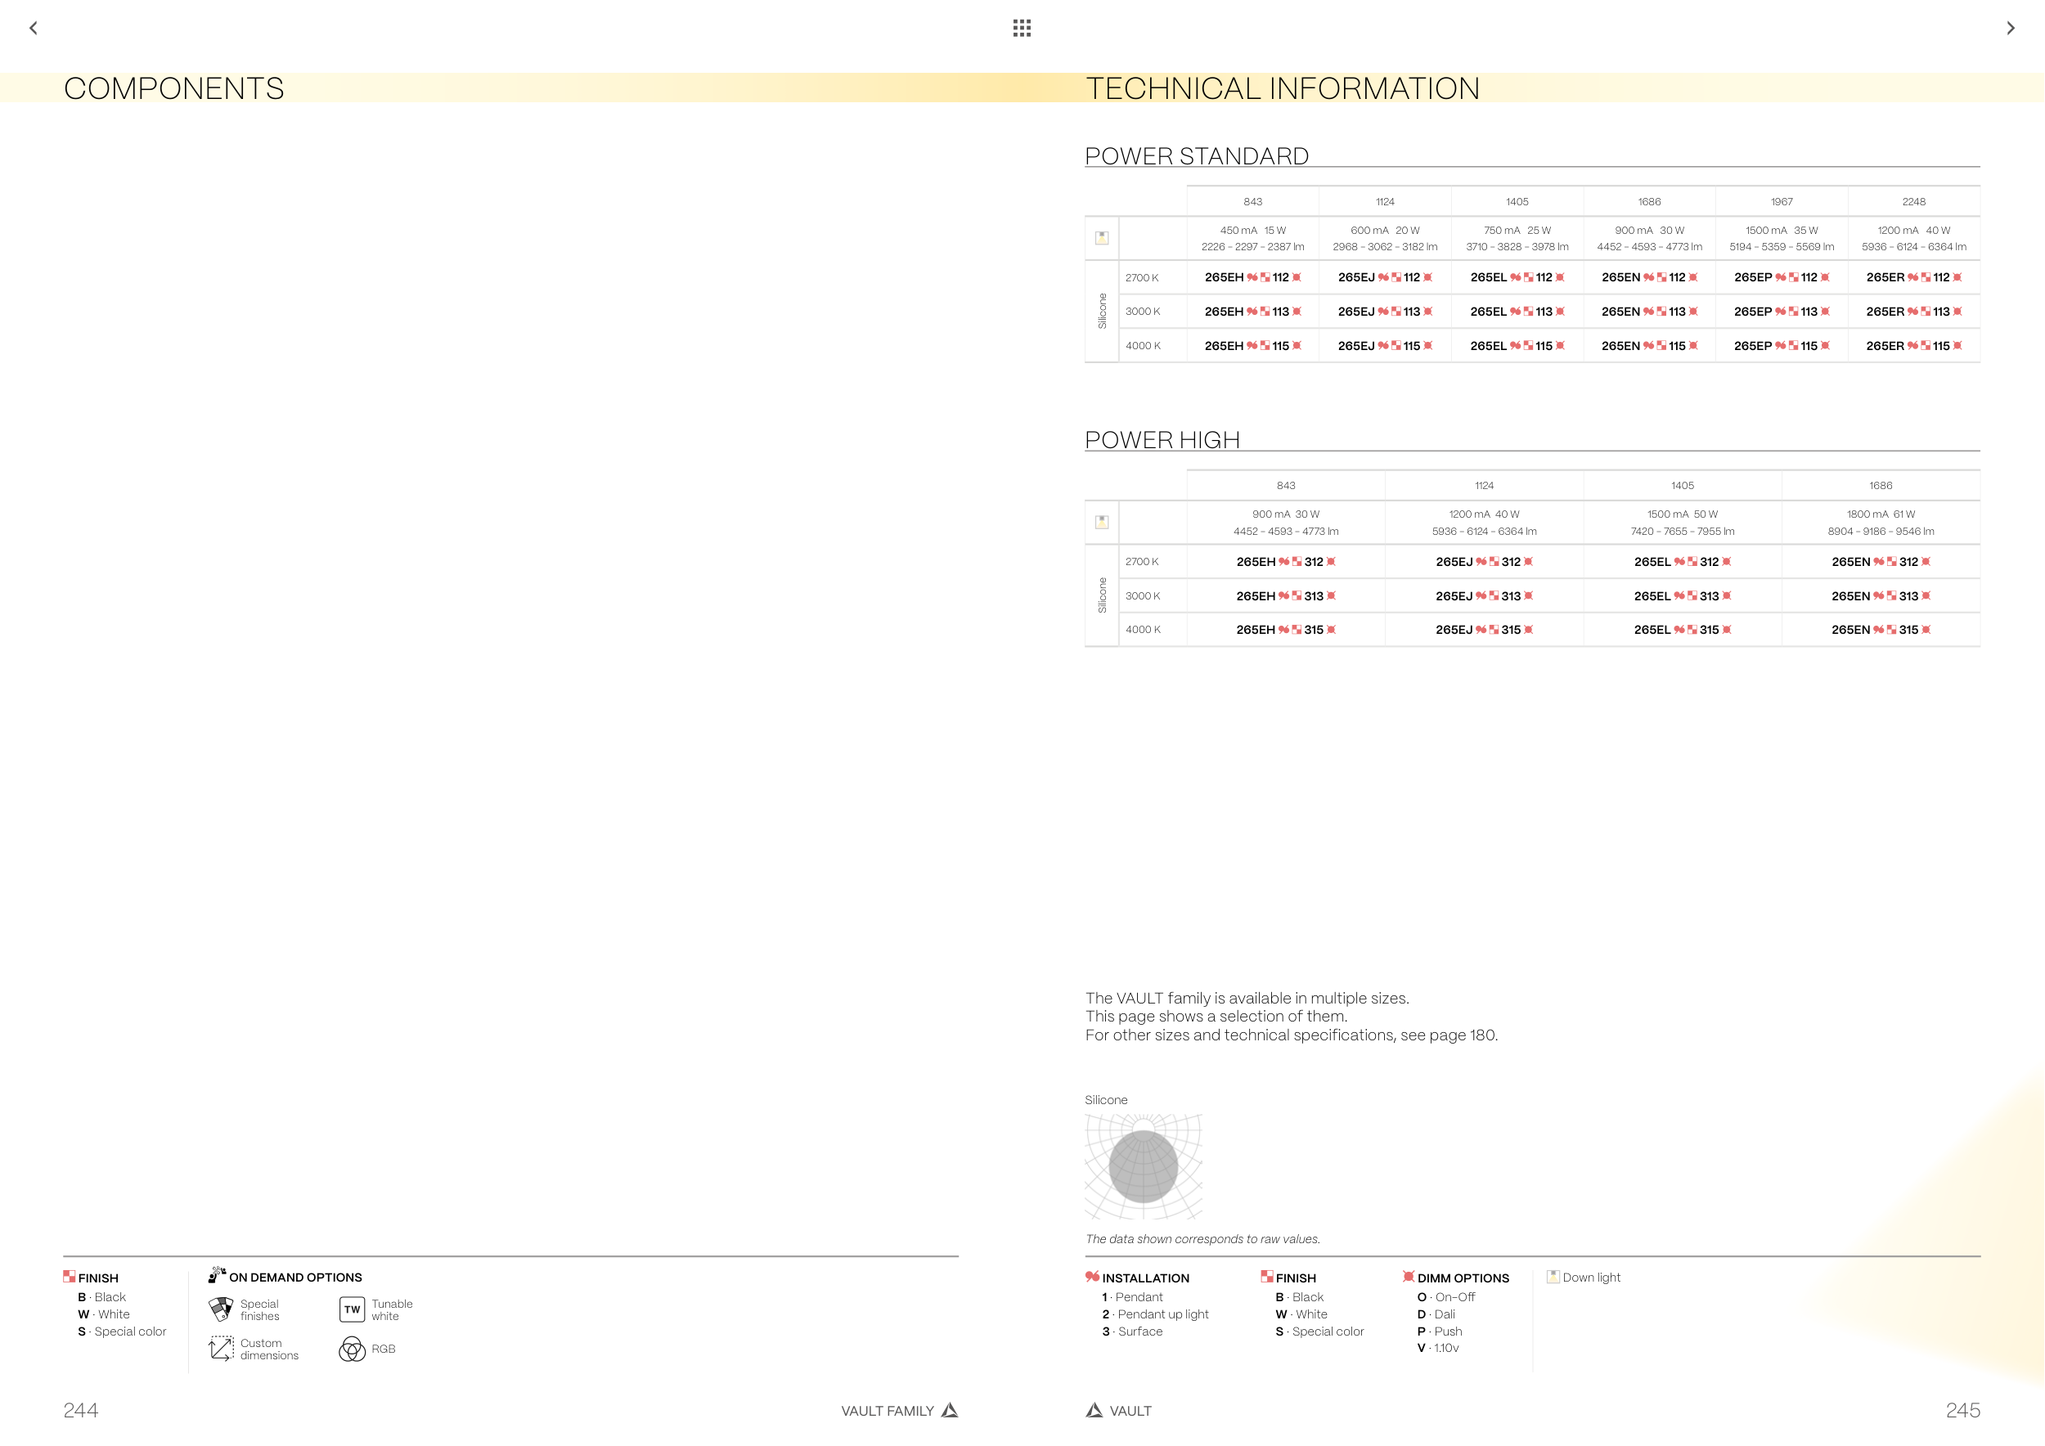Go to the previous page arrow

[x=34, y=28]
